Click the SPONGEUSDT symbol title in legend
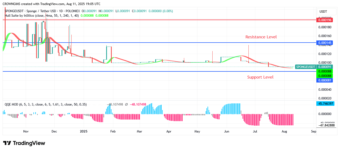Image resolution: width=340 pixels, height=151 pixels. [x=42, y=11]
